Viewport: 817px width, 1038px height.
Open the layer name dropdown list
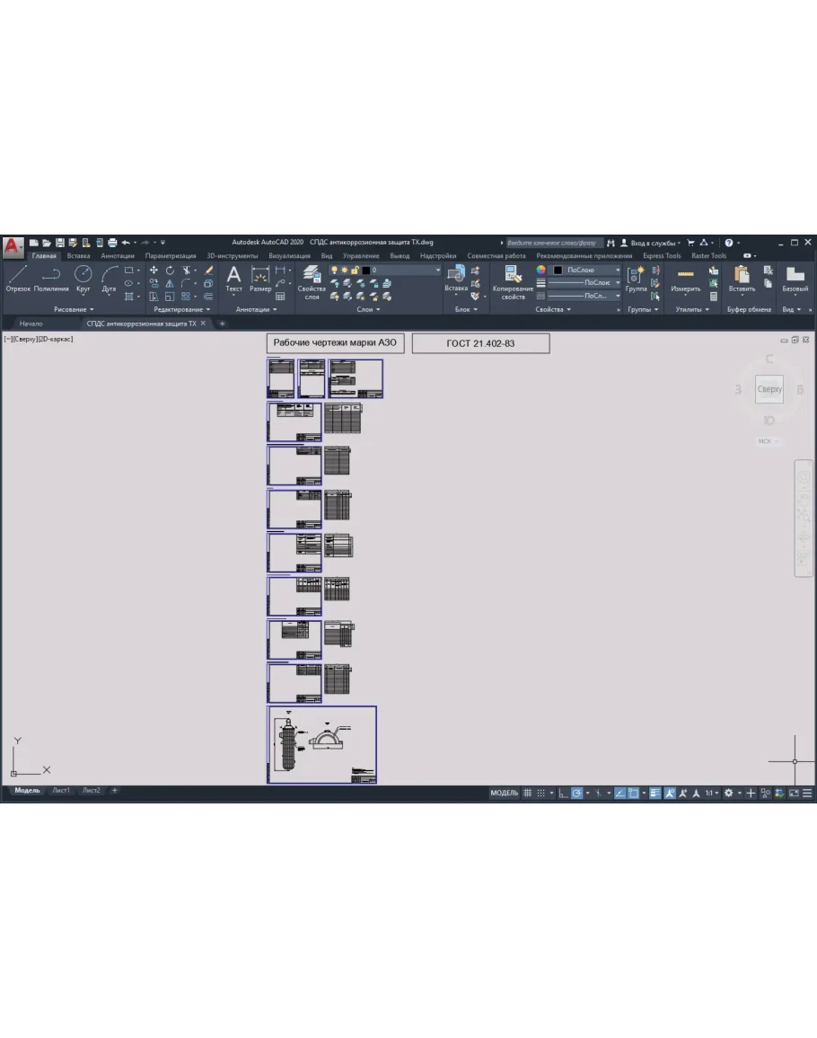(x=406, y=270)
